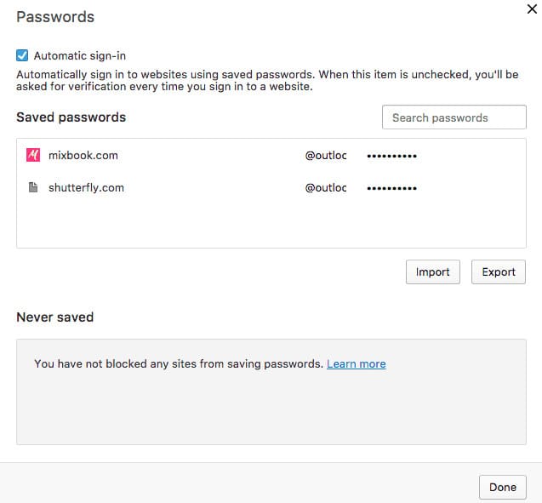
Task: Click the masked password for mixbook.com
Action: coord(391,156)
